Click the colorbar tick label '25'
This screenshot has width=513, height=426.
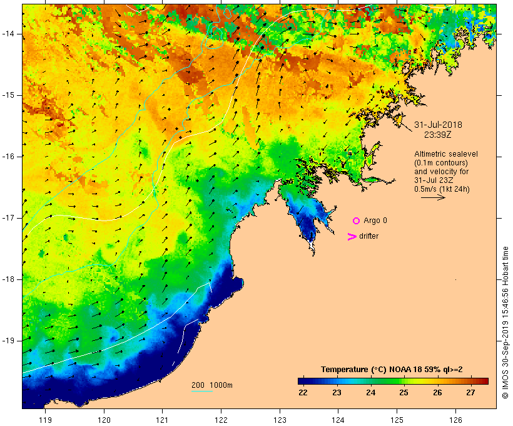[404, 392]
